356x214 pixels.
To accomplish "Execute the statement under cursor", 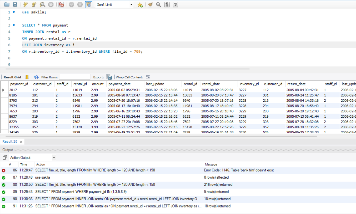I will click(x=34, y=4).
